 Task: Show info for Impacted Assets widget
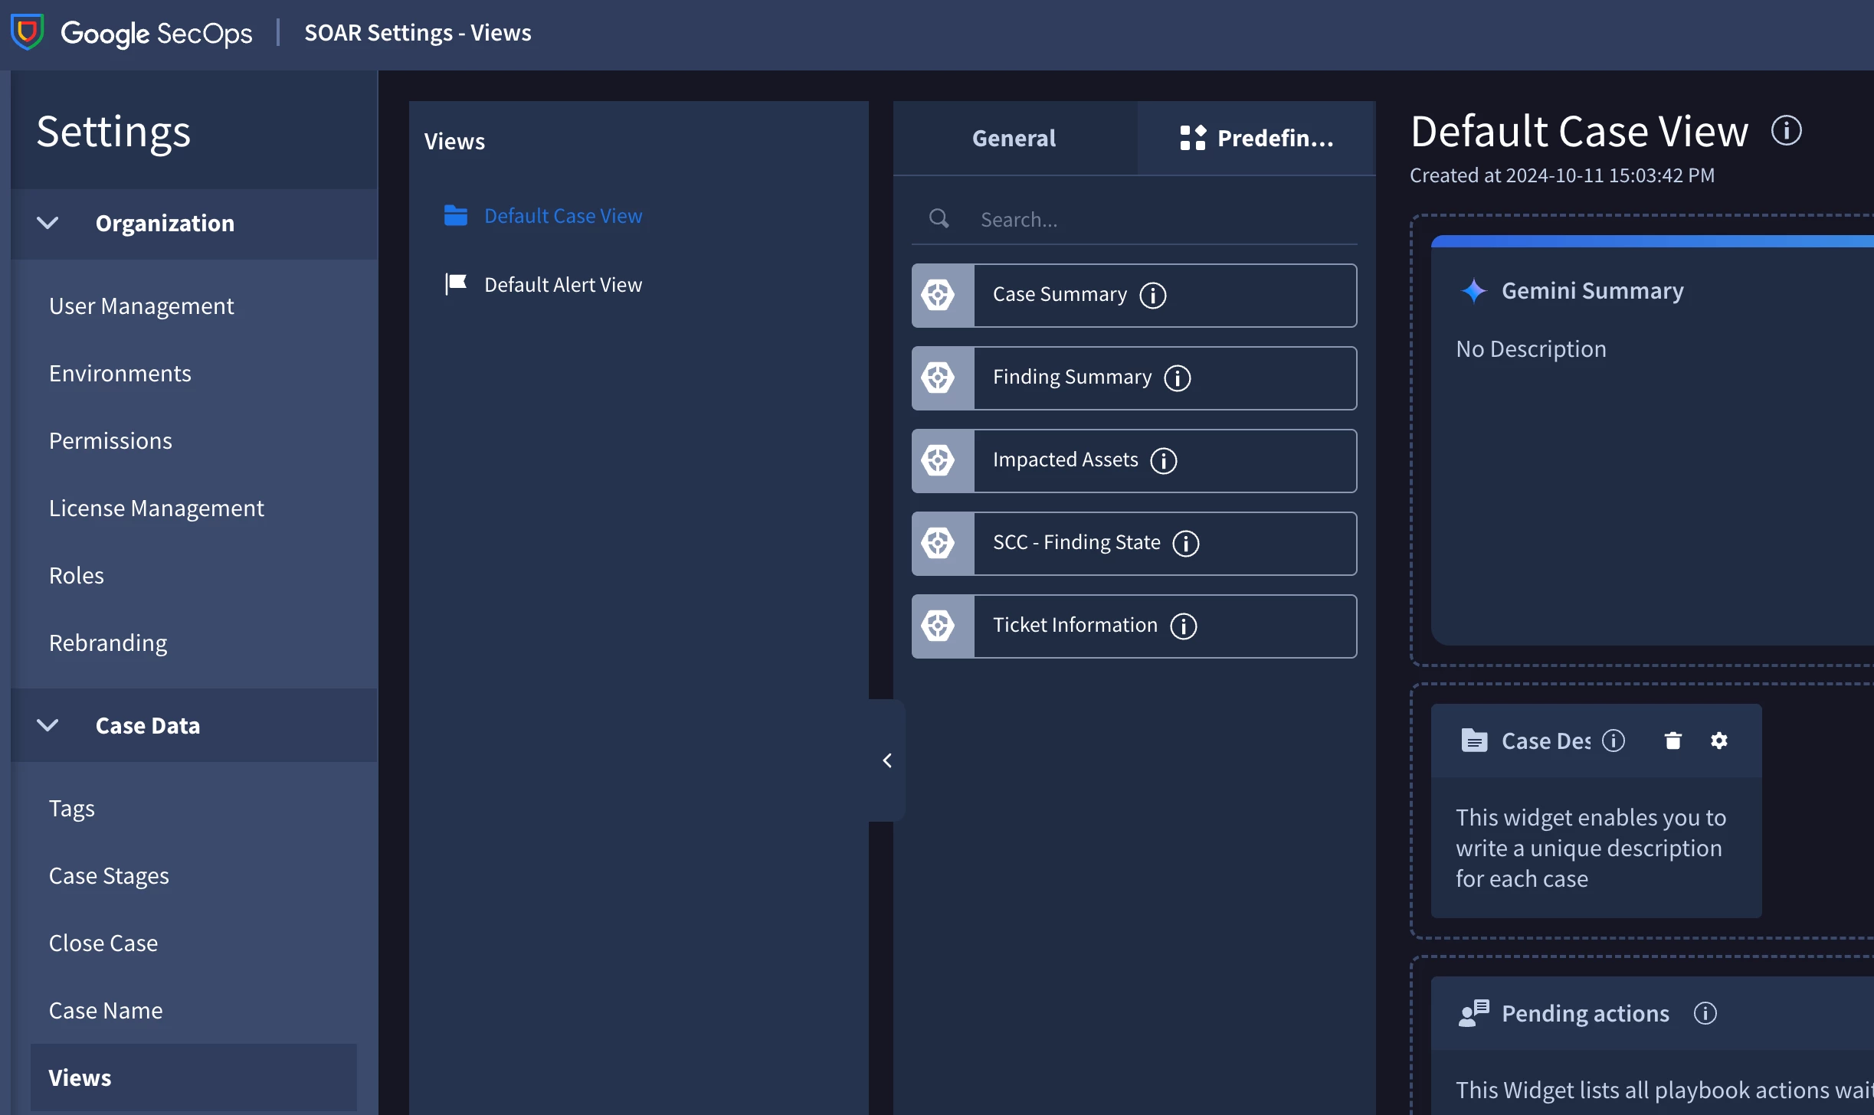click(1164, 460)
